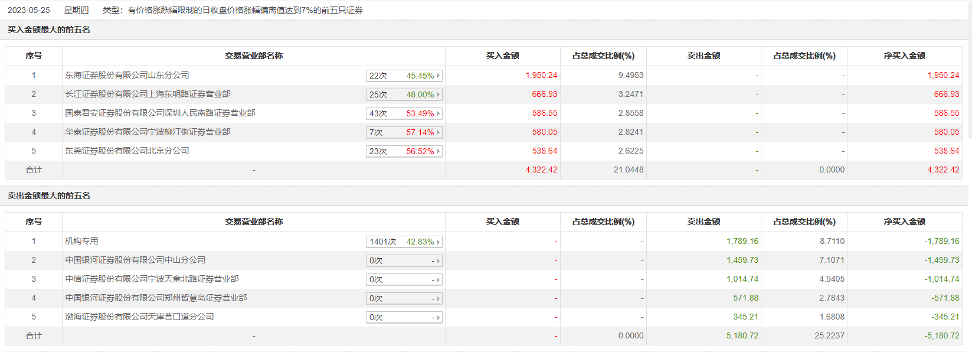
Task: Open 华泰证券宁波柳汀街证券营业部 link
Action: tap(148, 132)
